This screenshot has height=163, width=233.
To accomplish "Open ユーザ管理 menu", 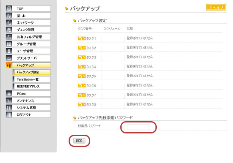I will [x=31, y=51].
